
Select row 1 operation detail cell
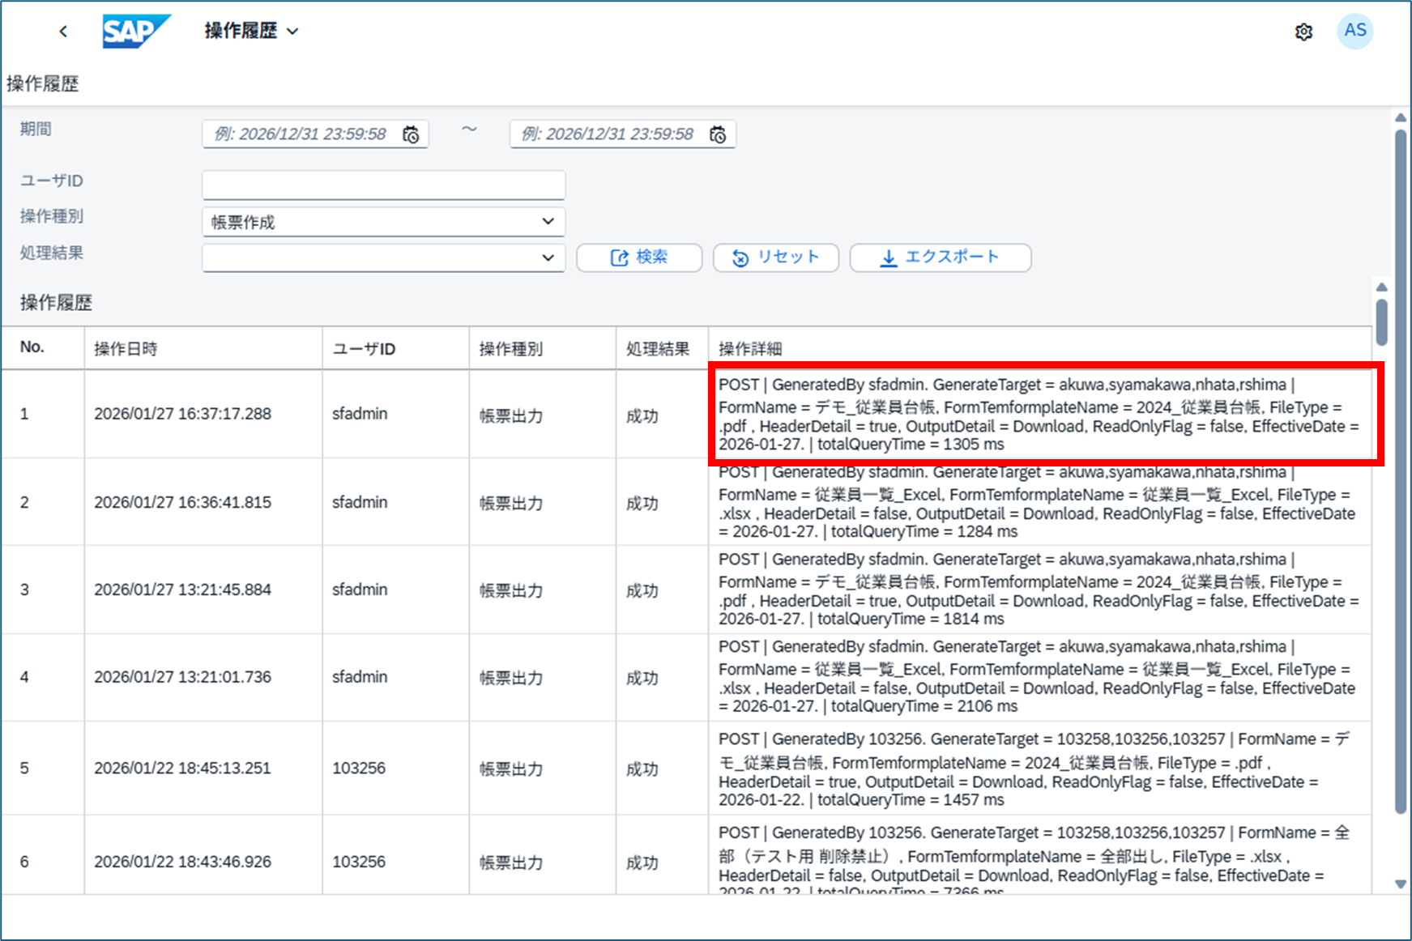(1039, 415)
